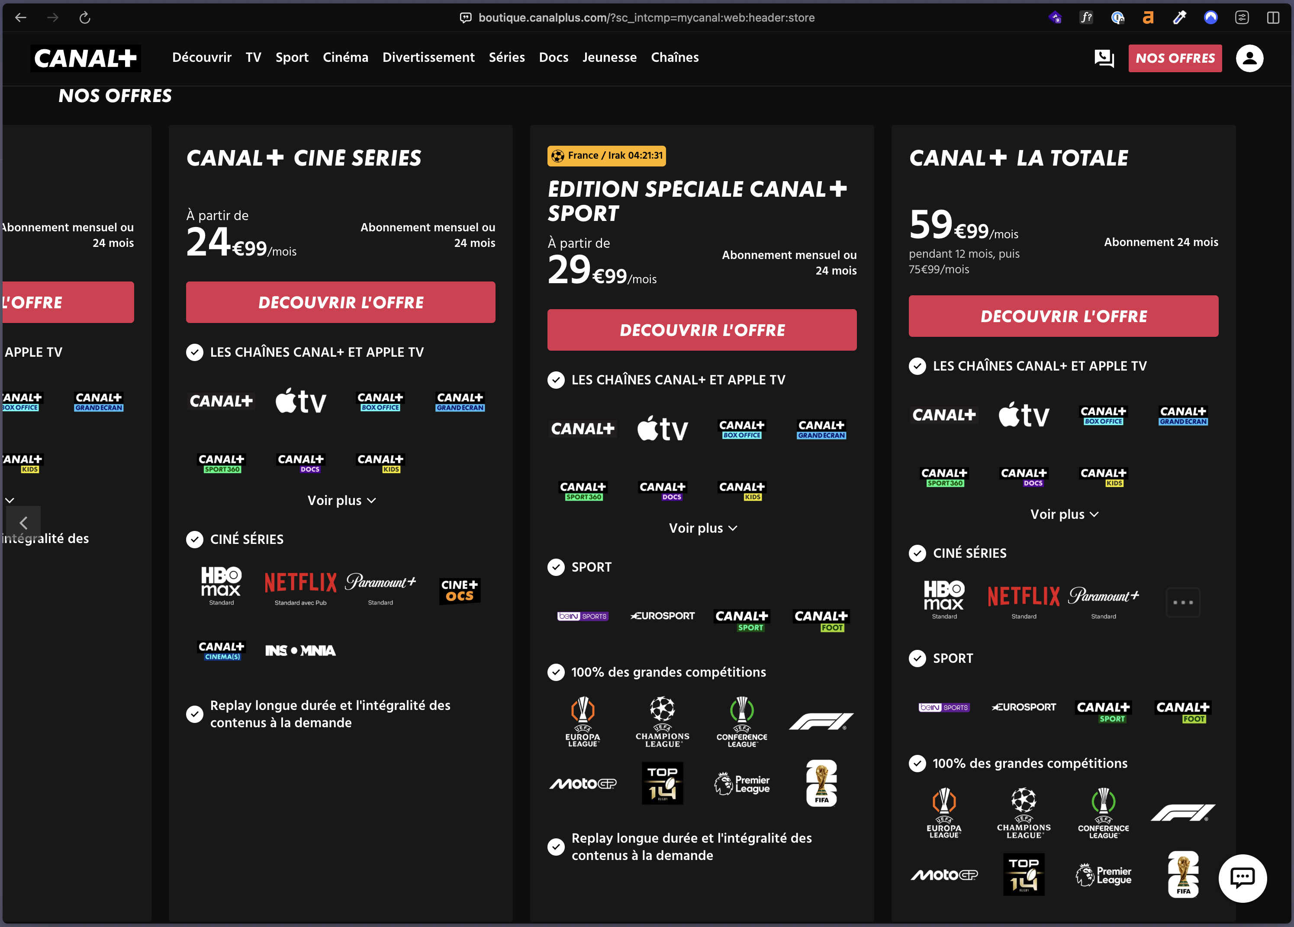Click the Eurosport logo in Sport edition card
The height and width of the screenshot is (927, 1294).
(663, 616)
